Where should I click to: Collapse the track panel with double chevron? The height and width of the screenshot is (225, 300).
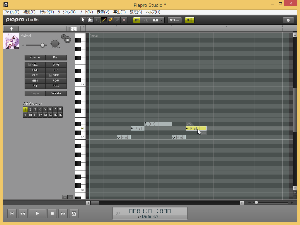pyautogui.click(x=83, y=27)
